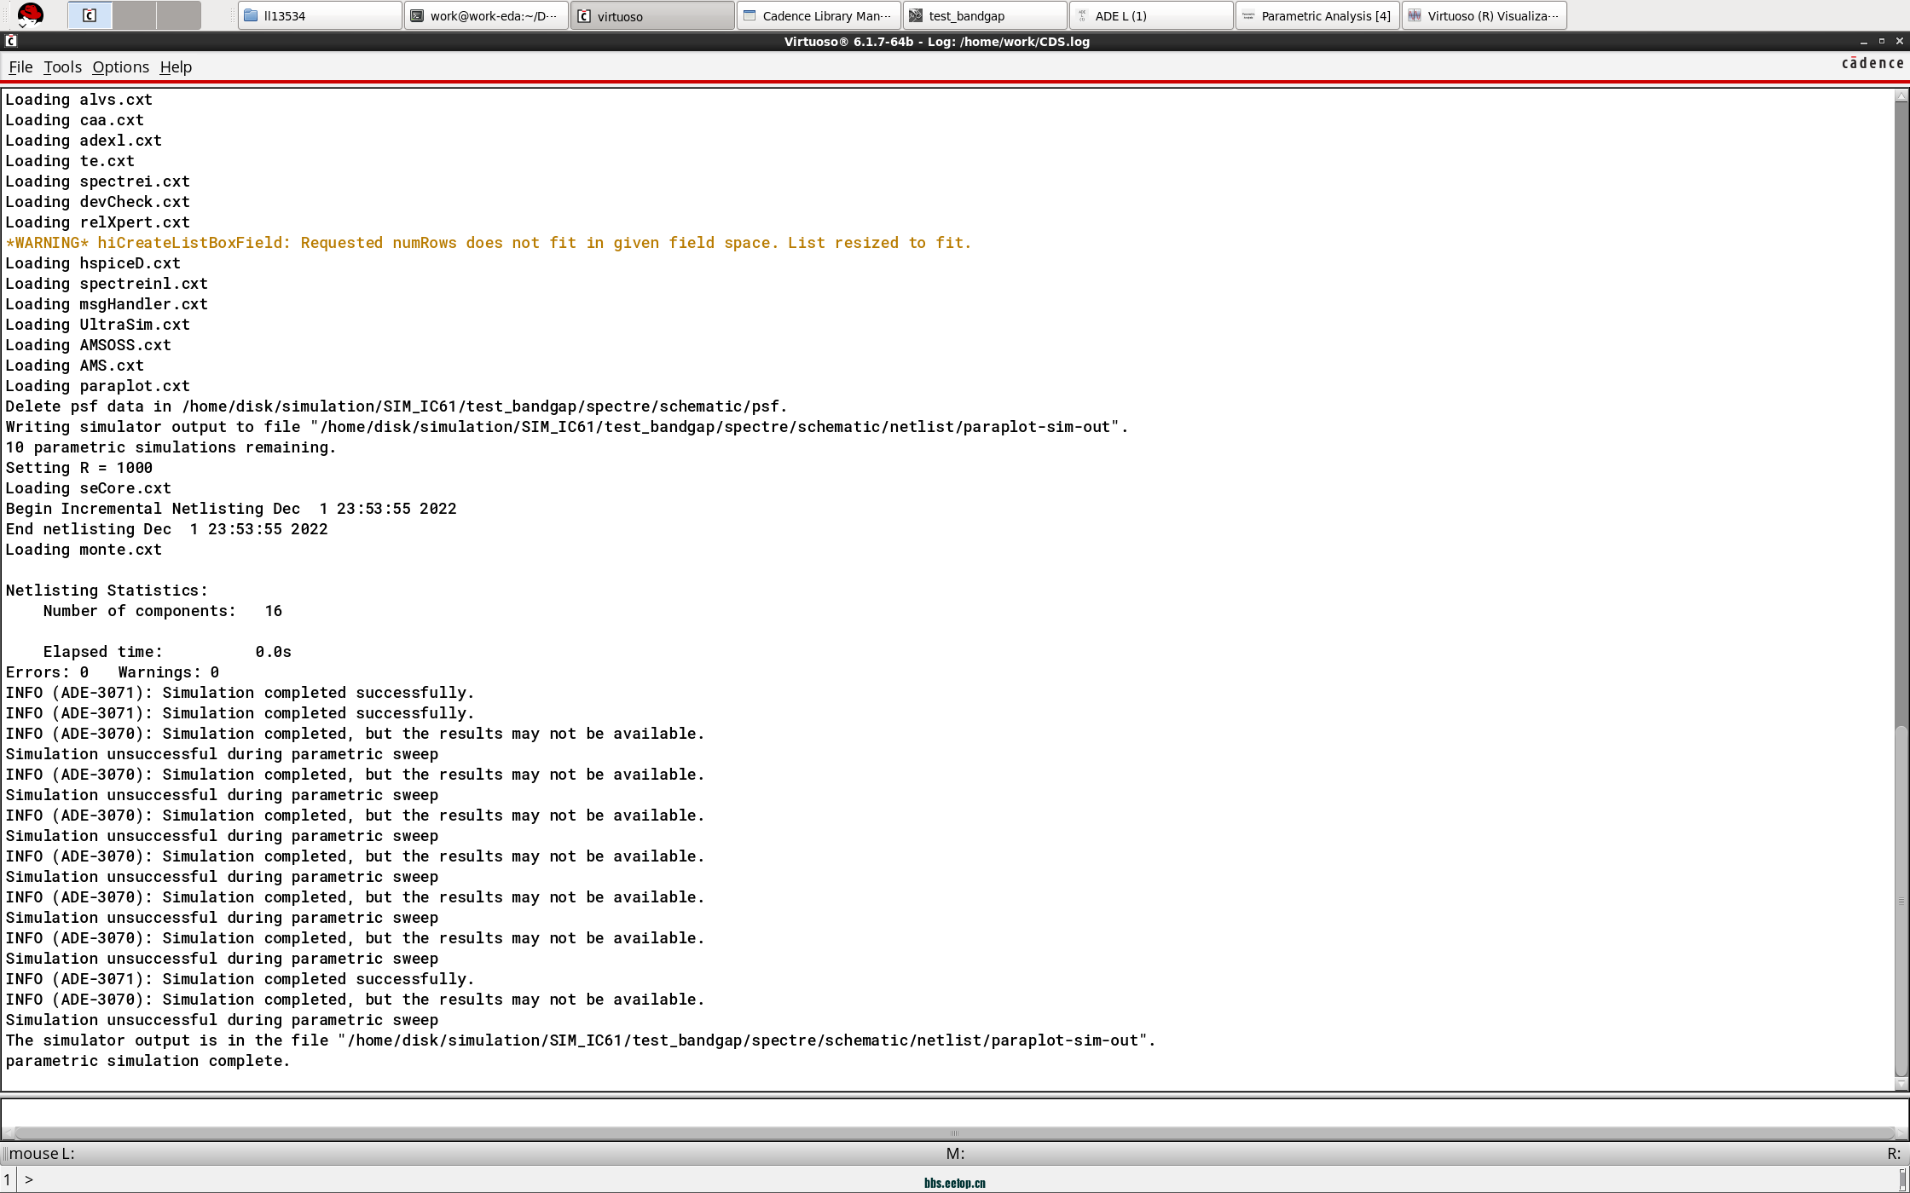The image size is (1910, 1193).
Task: Open the File menu
Action: (x=20, y=67)
